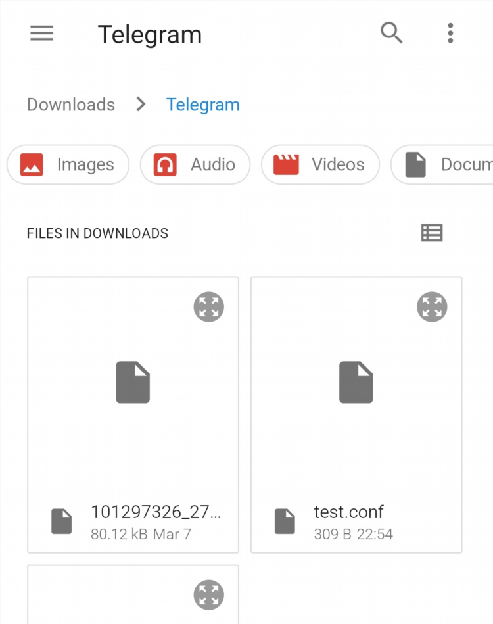Open the 101297326_27 file thumbnail

pyautogui.click(x=133, y=382)
